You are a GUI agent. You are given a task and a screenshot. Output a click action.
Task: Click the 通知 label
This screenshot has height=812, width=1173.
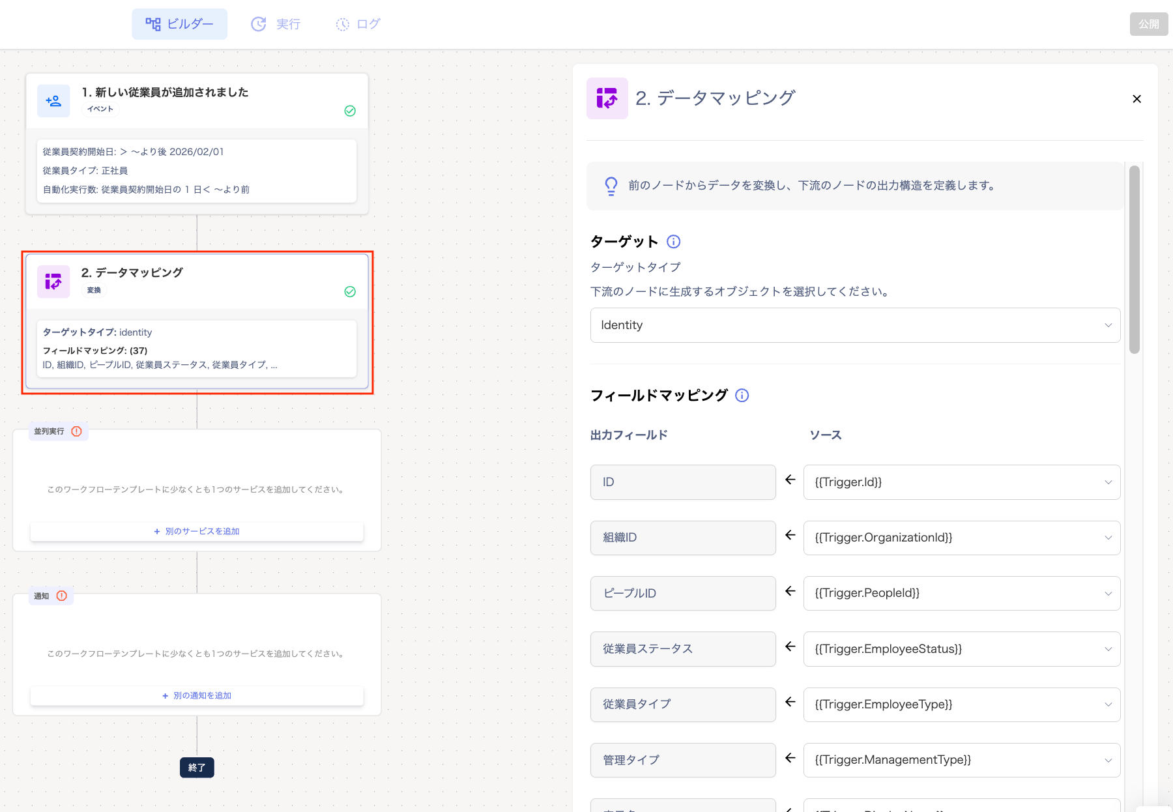[41, 596]
